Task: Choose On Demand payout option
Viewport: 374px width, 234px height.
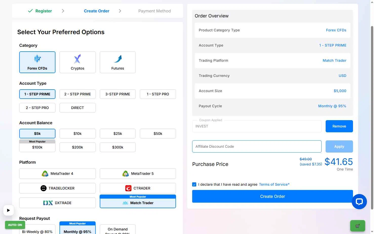Action: click(118, 229)
